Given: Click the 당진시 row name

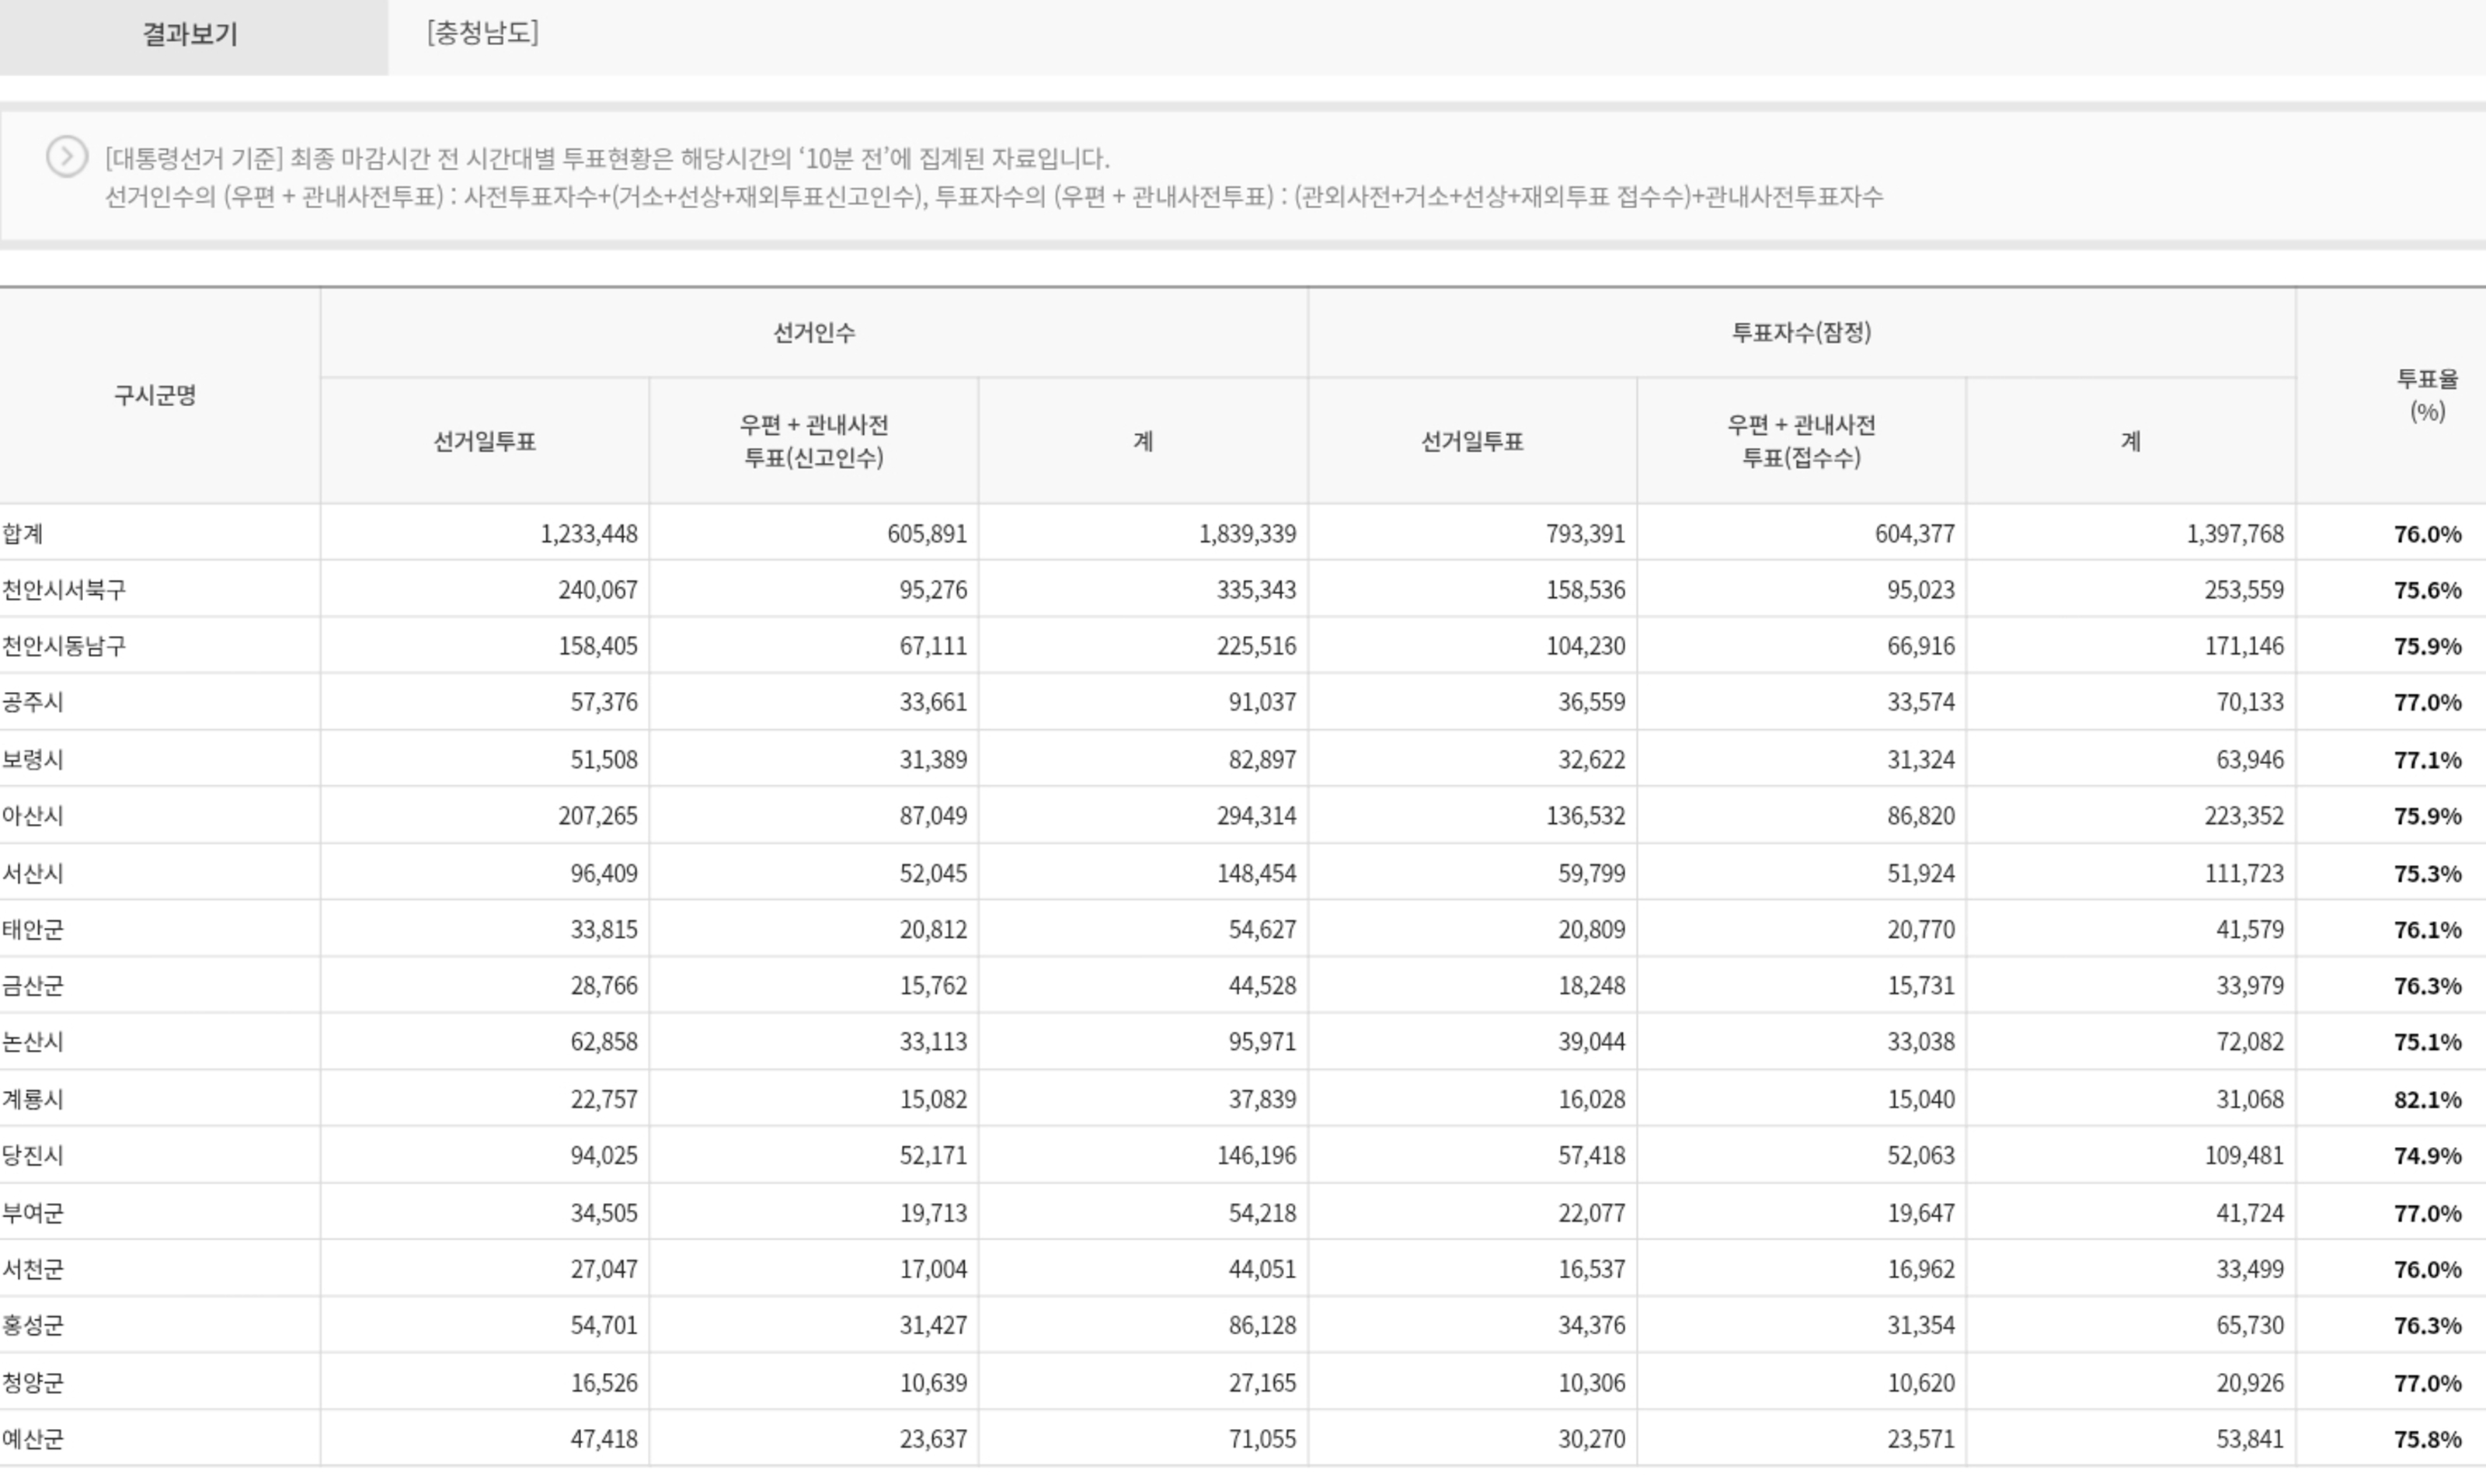Looking at the screenshot, I should tap(33, 1156).
